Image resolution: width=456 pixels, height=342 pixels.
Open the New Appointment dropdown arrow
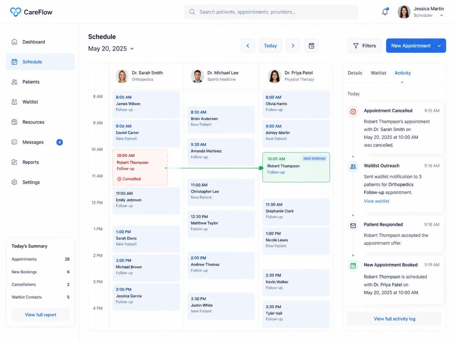439,46
